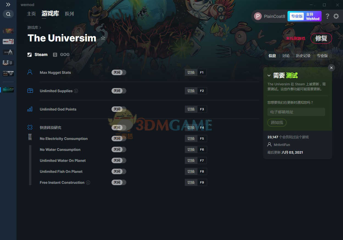The image size is (343, 240).
Task: Click 切换 button for No Electricity Consumption
Action: coord(191,139)
